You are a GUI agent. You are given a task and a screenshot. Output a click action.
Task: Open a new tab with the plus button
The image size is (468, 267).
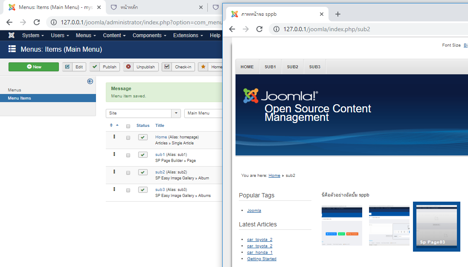pos(337,14)
